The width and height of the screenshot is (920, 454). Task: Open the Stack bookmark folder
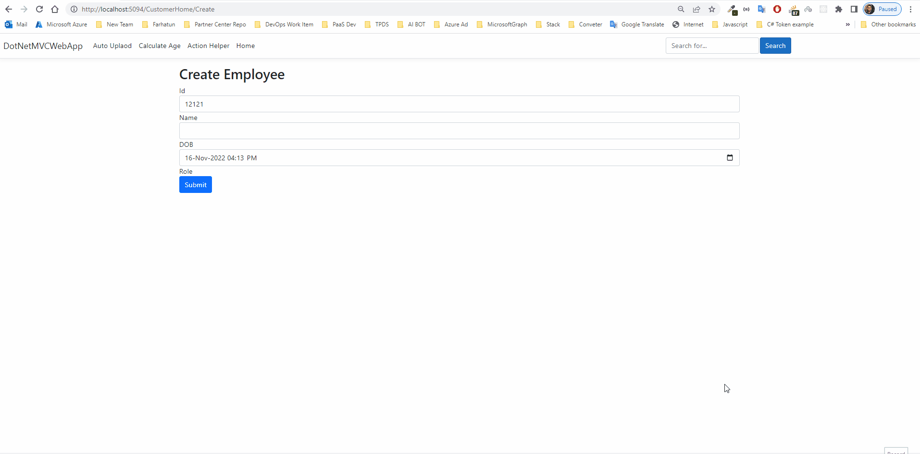click(548, 24)
